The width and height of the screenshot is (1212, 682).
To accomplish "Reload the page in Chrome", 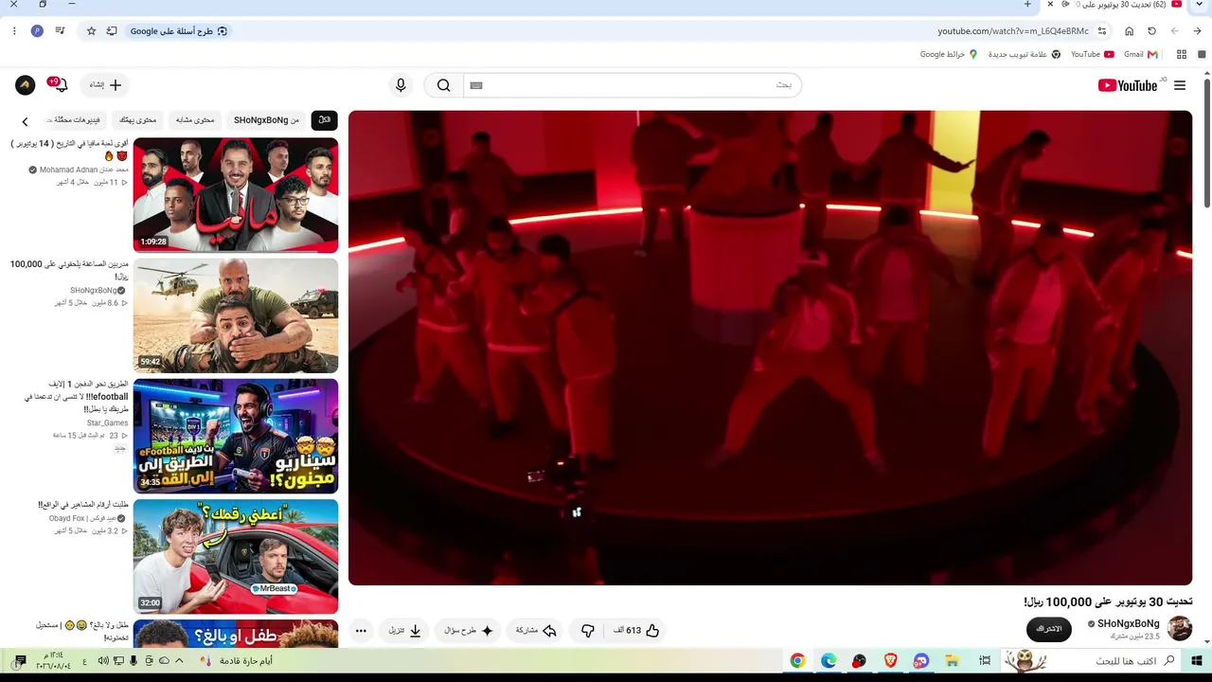I will point(1151,31).
